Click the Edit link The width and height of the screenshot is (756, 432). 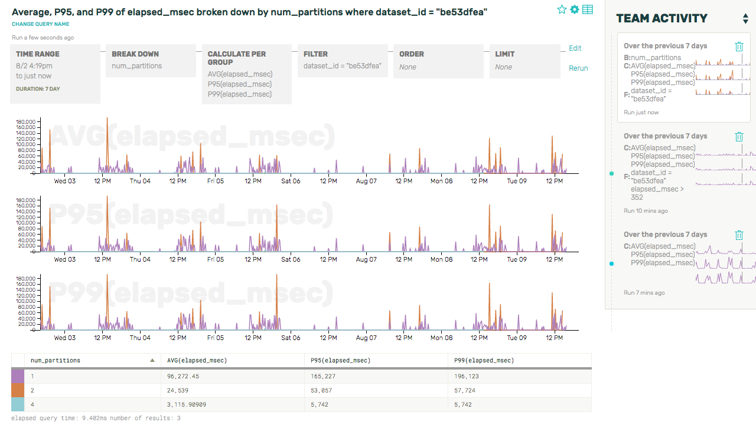pos(575,48)
